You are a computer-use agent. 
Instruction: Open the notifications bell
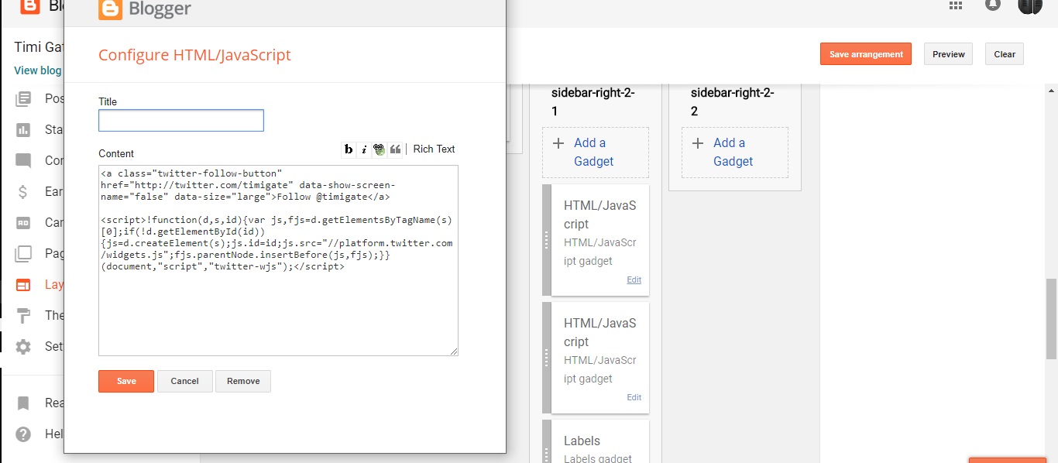[992, 5]
